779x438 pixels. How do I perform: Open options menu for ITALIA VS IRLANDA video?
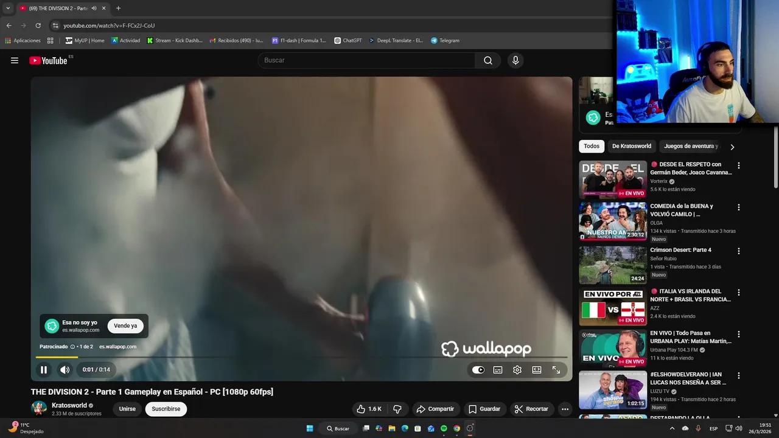tap(739, 293)
